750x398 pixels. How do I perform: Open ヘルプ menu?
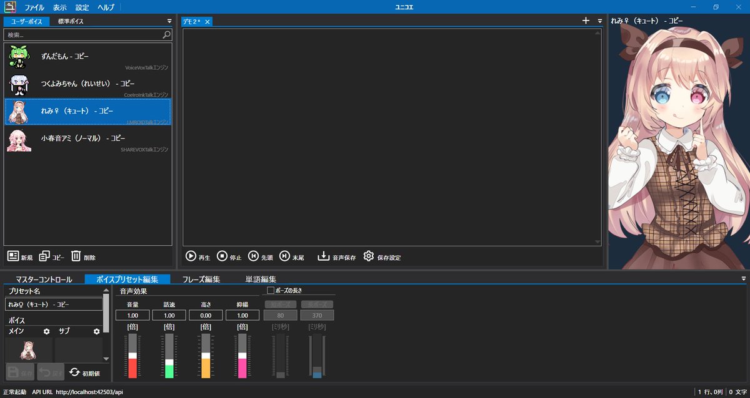pos(106,7)
